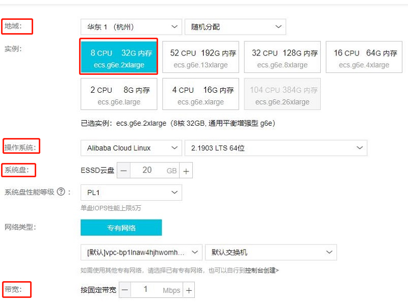Click the 已选实例 ecs.g6e.2xlarge summary text
The width and height of the screenshot is (408, 302).
[x=178, y=123]
